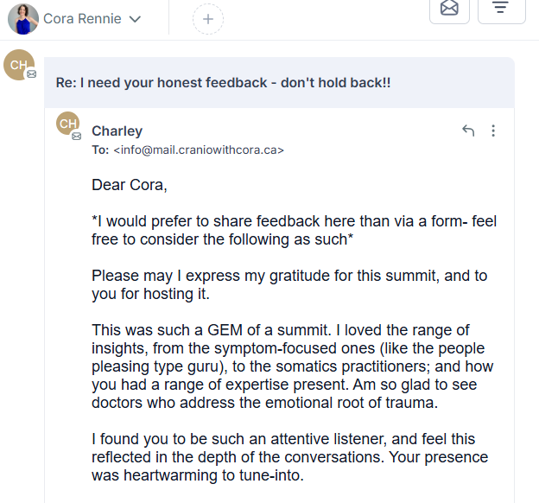The height and width of the screenshot is (503, 539).
Task: Click the 'To:' recipient label
Action: click(100, 150)
